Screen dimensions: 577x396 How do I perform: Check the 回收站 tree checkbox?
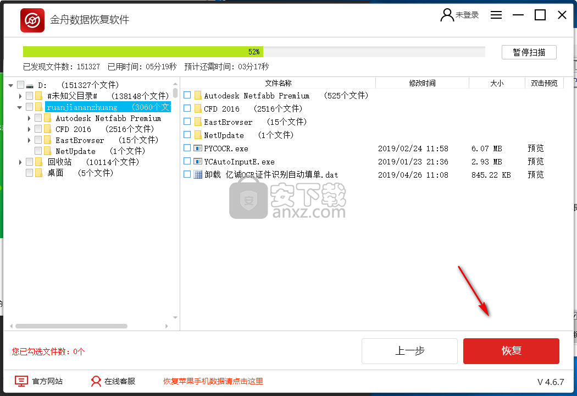pyautogui.click(x=30, y=162)
